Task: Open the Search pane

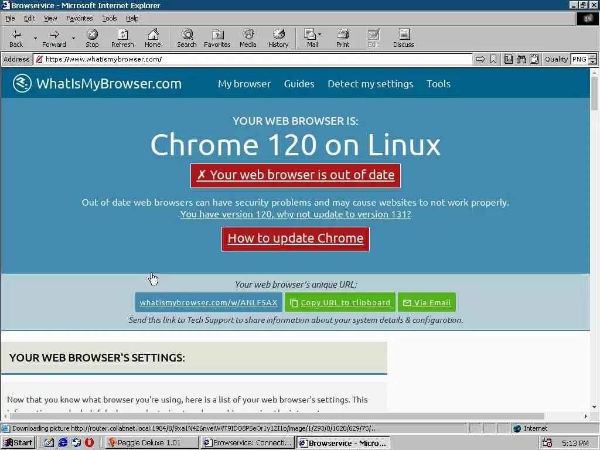Action: point(187,38)
